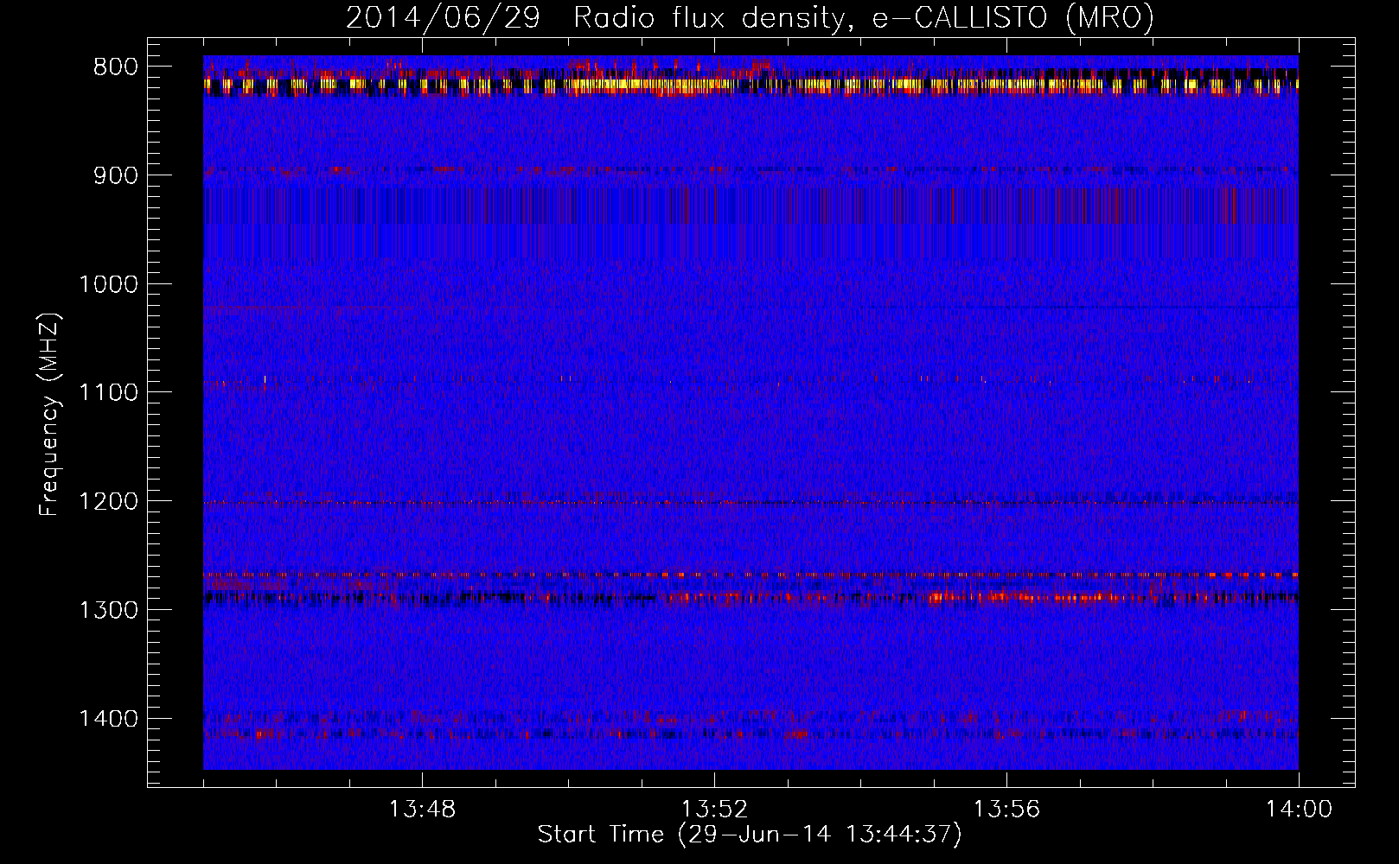Click the '13:52' time axis label
This screenshot has height=864, width=1399.
click(x=714, y=810)
